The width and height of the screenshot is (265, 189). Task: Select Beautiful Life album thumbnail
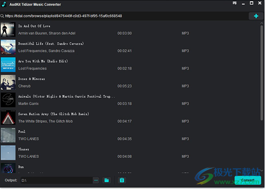click(8, 47)
